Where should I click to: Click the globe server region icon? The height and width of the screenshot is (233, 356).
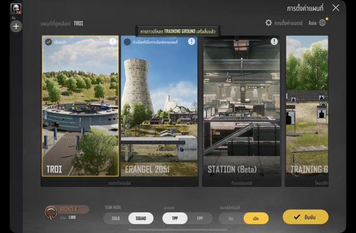(323, 23)
